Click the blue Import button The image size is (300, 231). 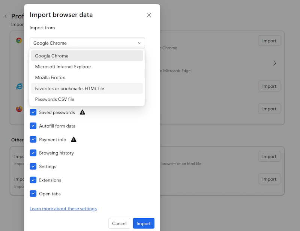point(144,223)
